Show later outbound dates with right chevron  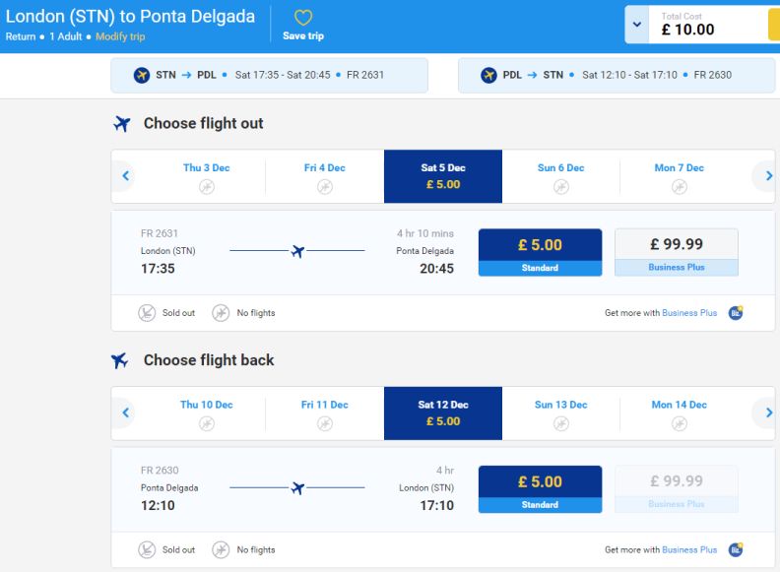pyautogui.click(x=768, y=176)
